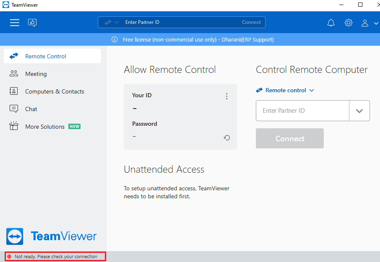380x262 pixels.
Task: Open the feedback thumbs-up icon
Action: tap(32, 23)
